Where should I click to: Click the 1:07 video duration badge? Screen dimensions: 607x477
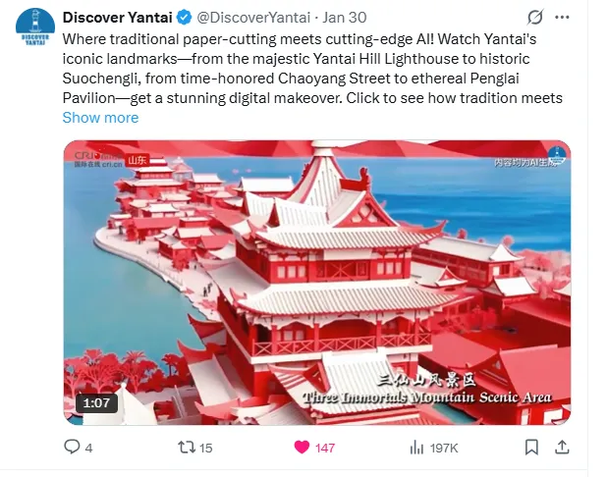point(96,403)
